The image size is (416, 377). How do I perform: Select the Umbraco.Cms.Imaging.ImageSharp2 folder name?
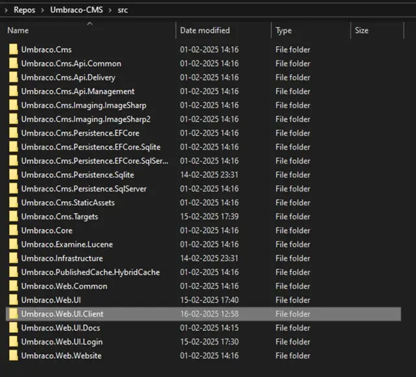(86, 119)
